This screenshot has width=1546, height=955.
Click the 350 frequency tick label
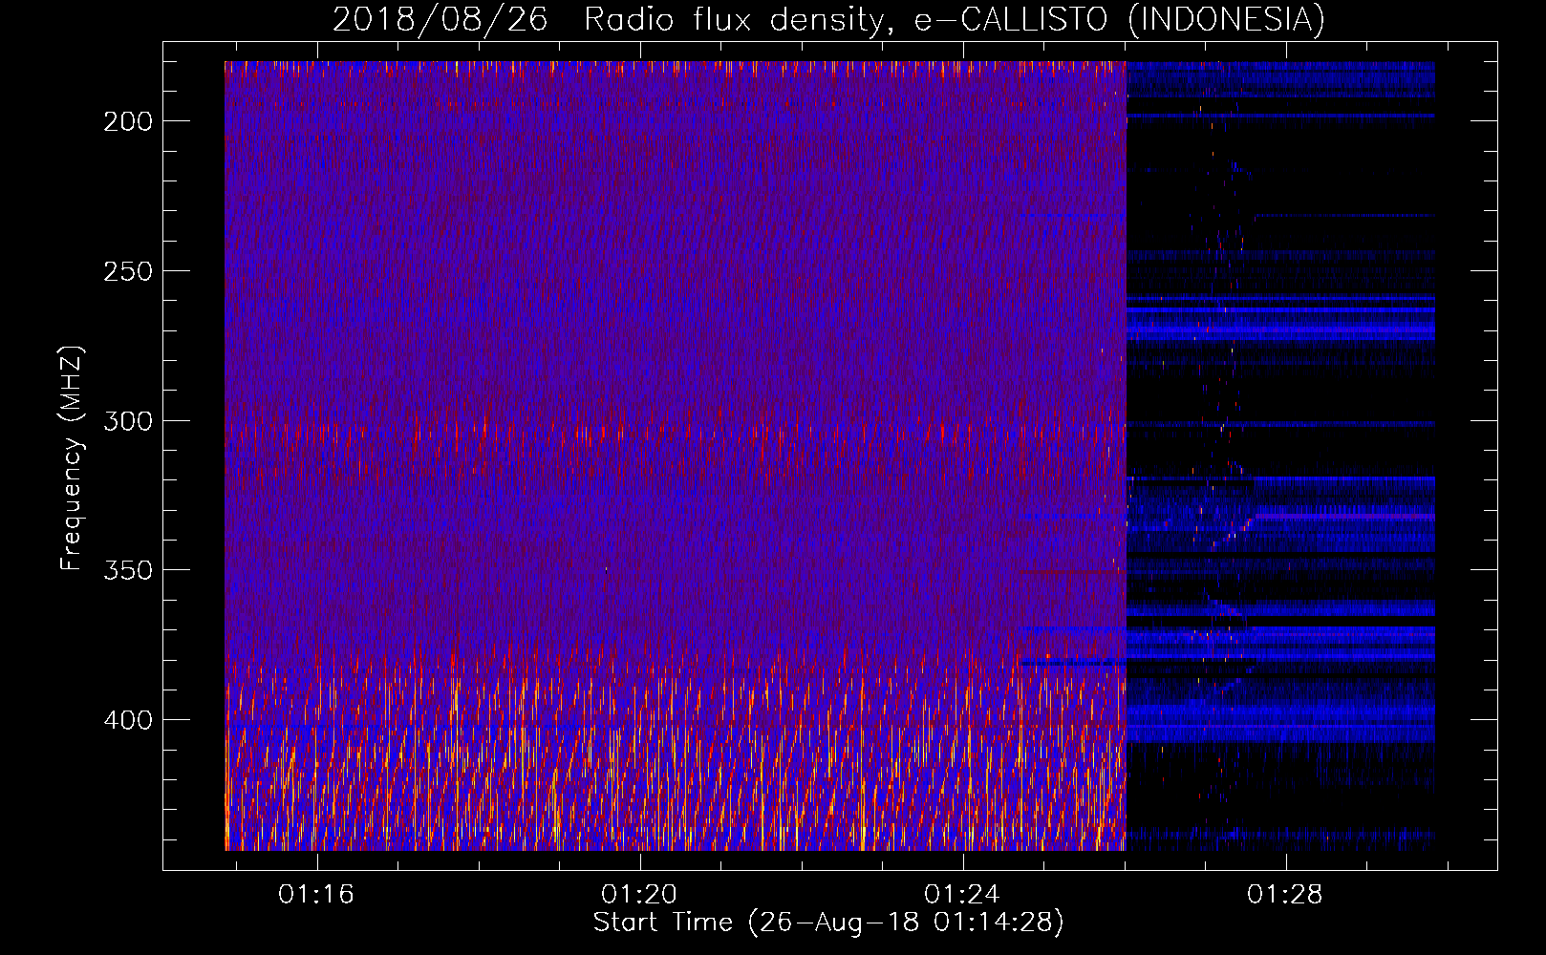128,570
